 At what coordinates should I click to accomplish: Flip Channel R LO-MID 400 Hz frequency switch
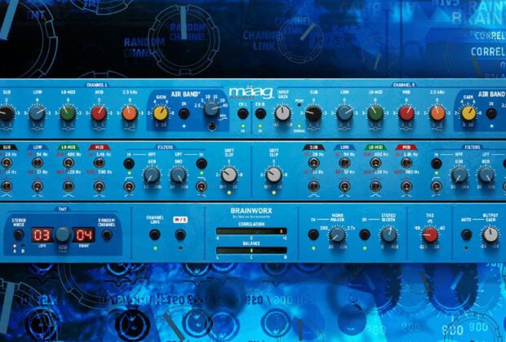pos(375,163)
